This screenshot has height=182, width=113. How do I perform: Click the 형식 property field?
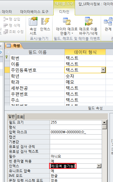[76, 127]
